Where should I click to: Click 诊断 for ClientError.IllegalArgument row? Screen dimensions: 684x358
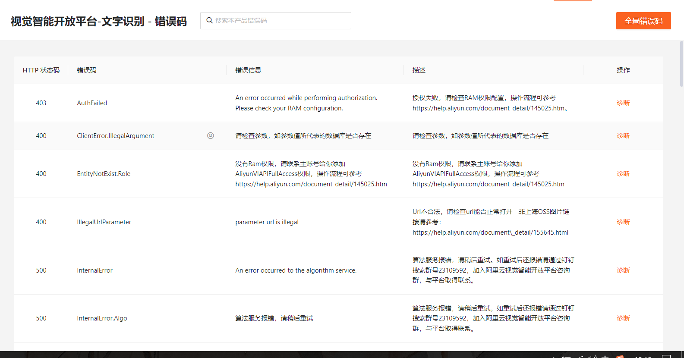tap(623, 136)
